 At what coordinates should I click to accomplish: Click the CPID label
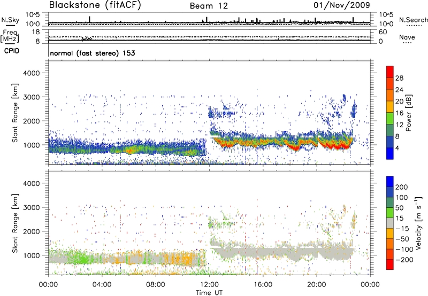point(12,51)
